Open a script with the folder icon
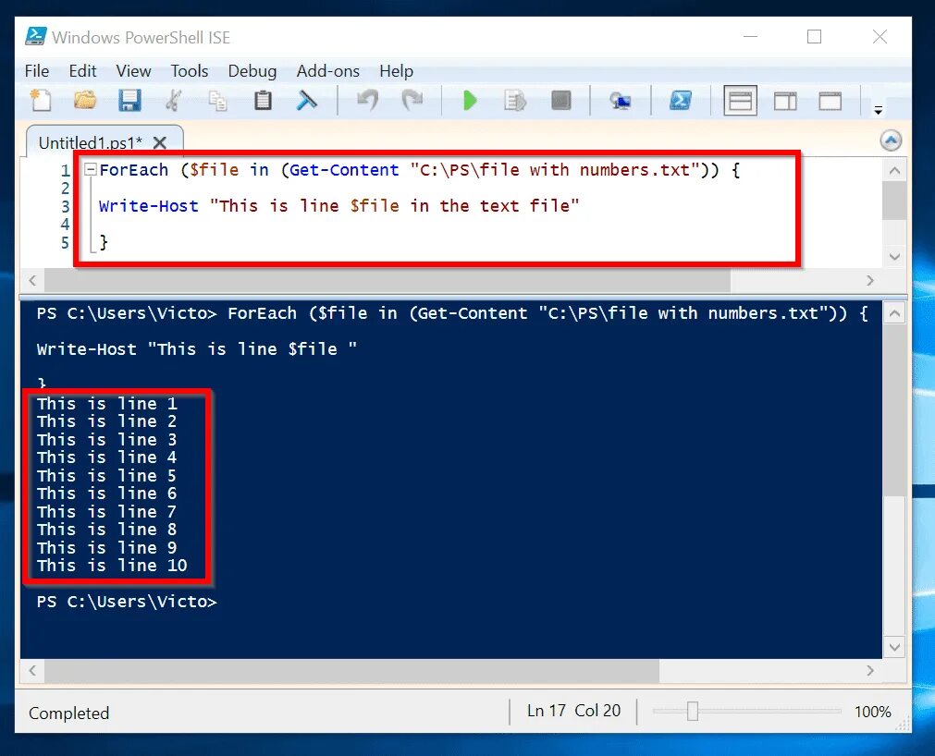This screenshot has height=756, width=935. pyautogui.click(x=85, y=100)
